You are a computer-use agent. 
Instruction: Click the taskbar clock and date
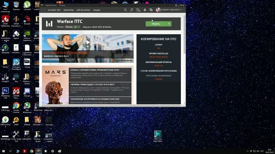tap(269, 151)
